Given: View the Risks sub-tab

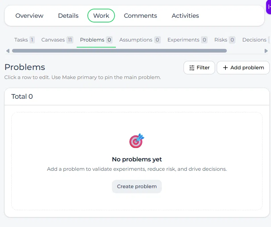Looking at the screenshot, I should click(225, 40).
